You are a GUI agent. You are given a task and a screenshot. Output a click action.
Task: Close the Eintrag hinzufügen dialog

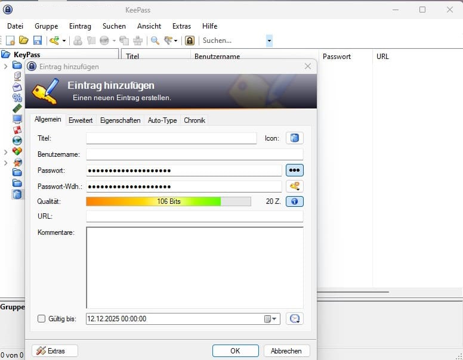(x=308, y=66)
